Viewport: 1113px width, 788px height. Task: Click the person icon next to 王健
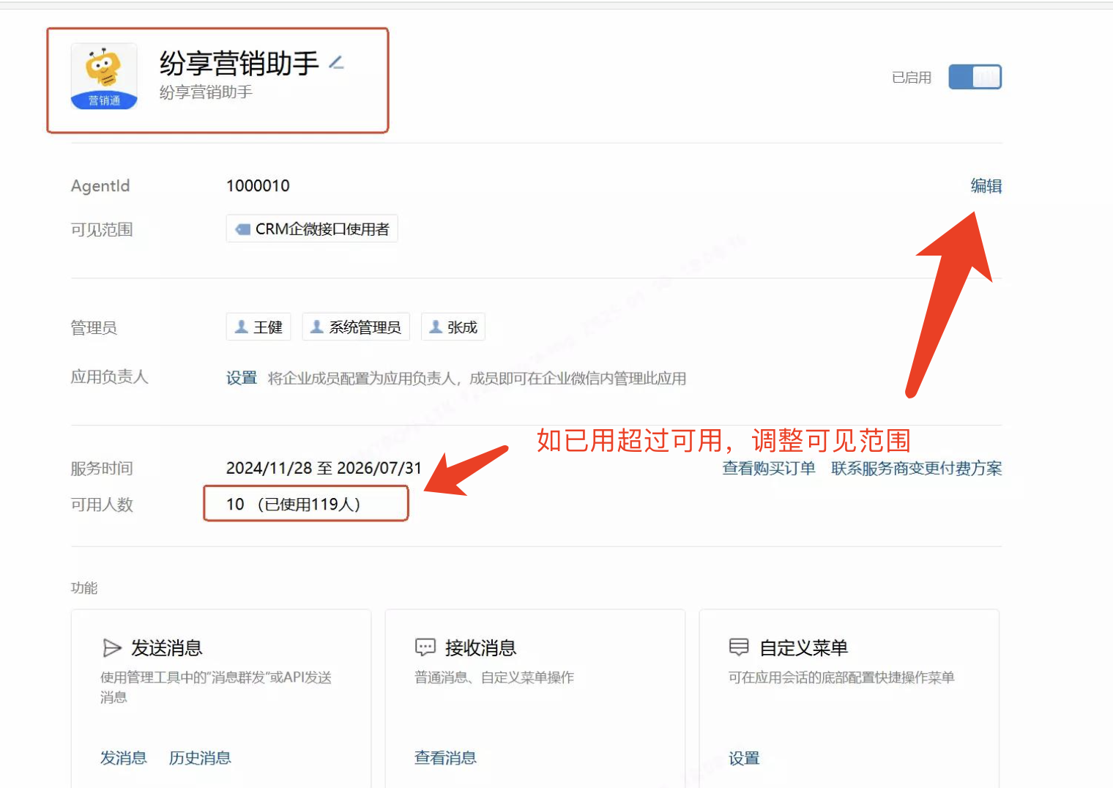click(241, 327)
